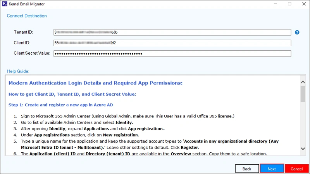Click the 'Client ID:' label
The image size is (310, 174).
click(22, 43)
